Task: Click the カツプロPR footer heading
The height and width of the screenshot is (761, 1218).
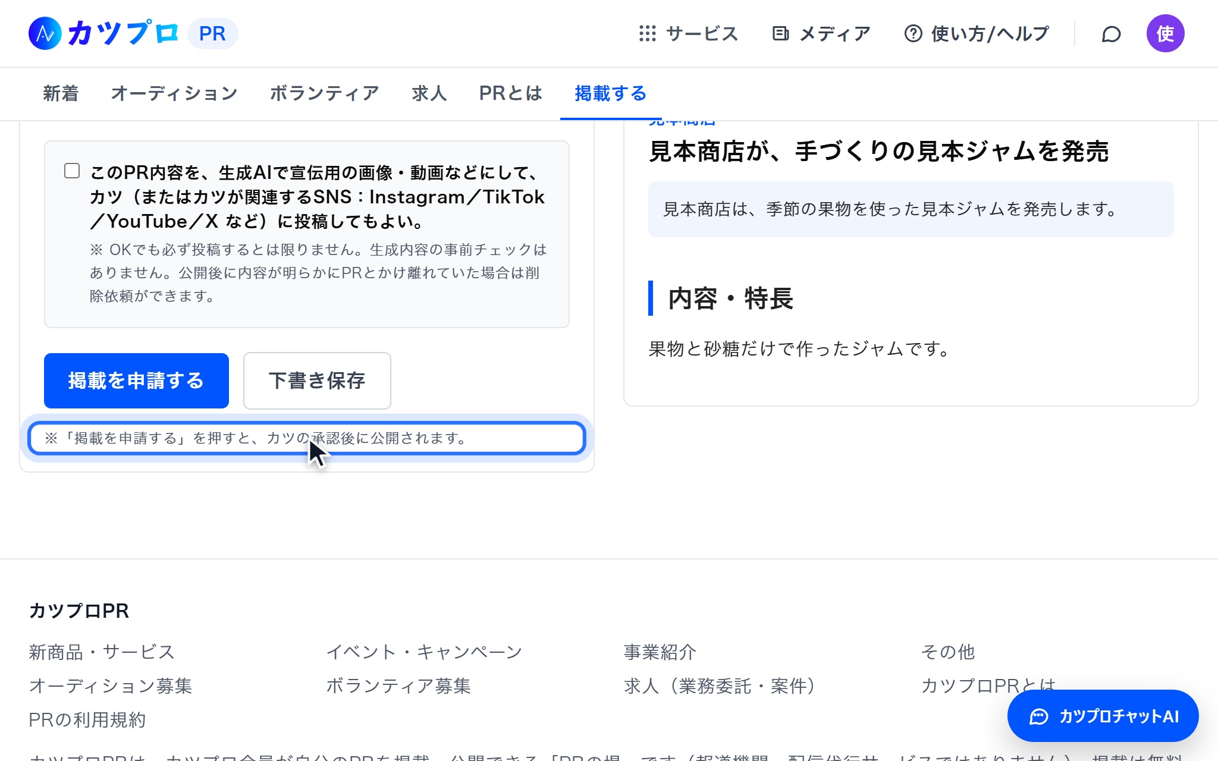Action: click(x=79, y=611)
